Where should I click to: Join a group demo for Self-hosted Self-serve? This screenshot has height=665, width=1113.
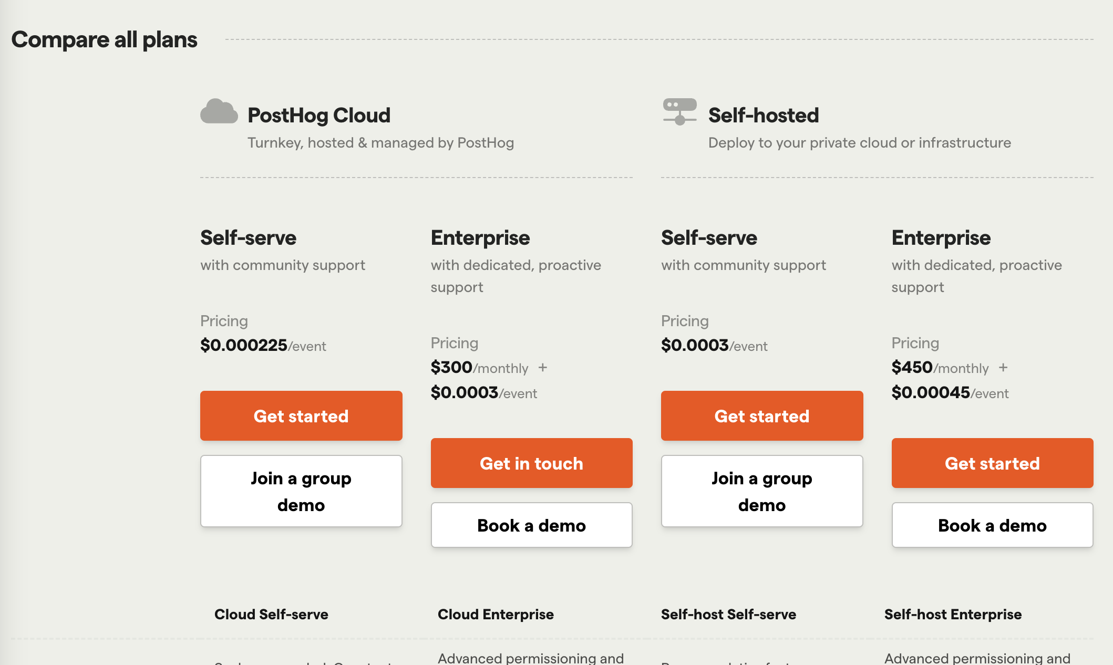[761, 491]
